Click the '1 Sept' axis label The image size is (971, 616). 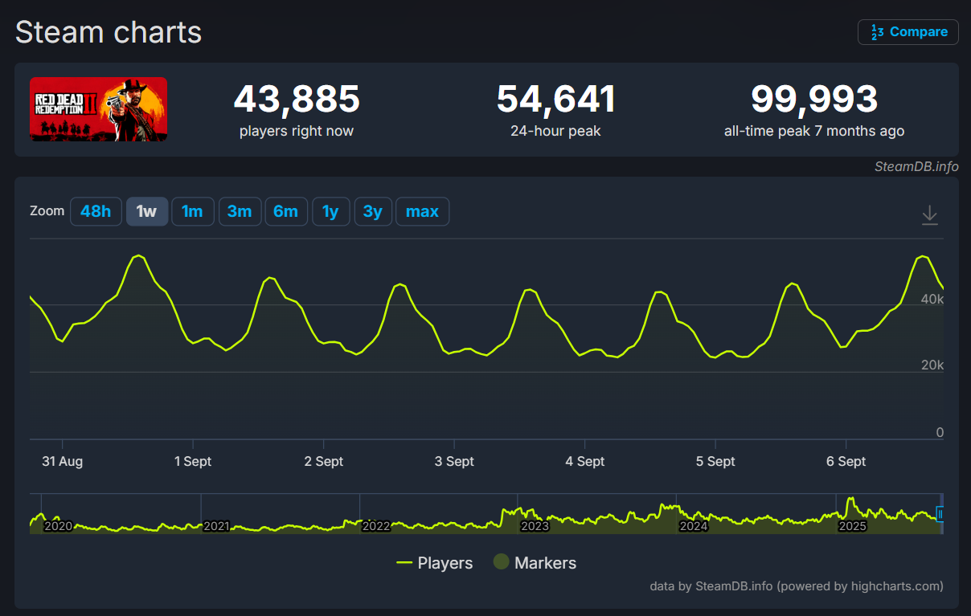[193, 461]
